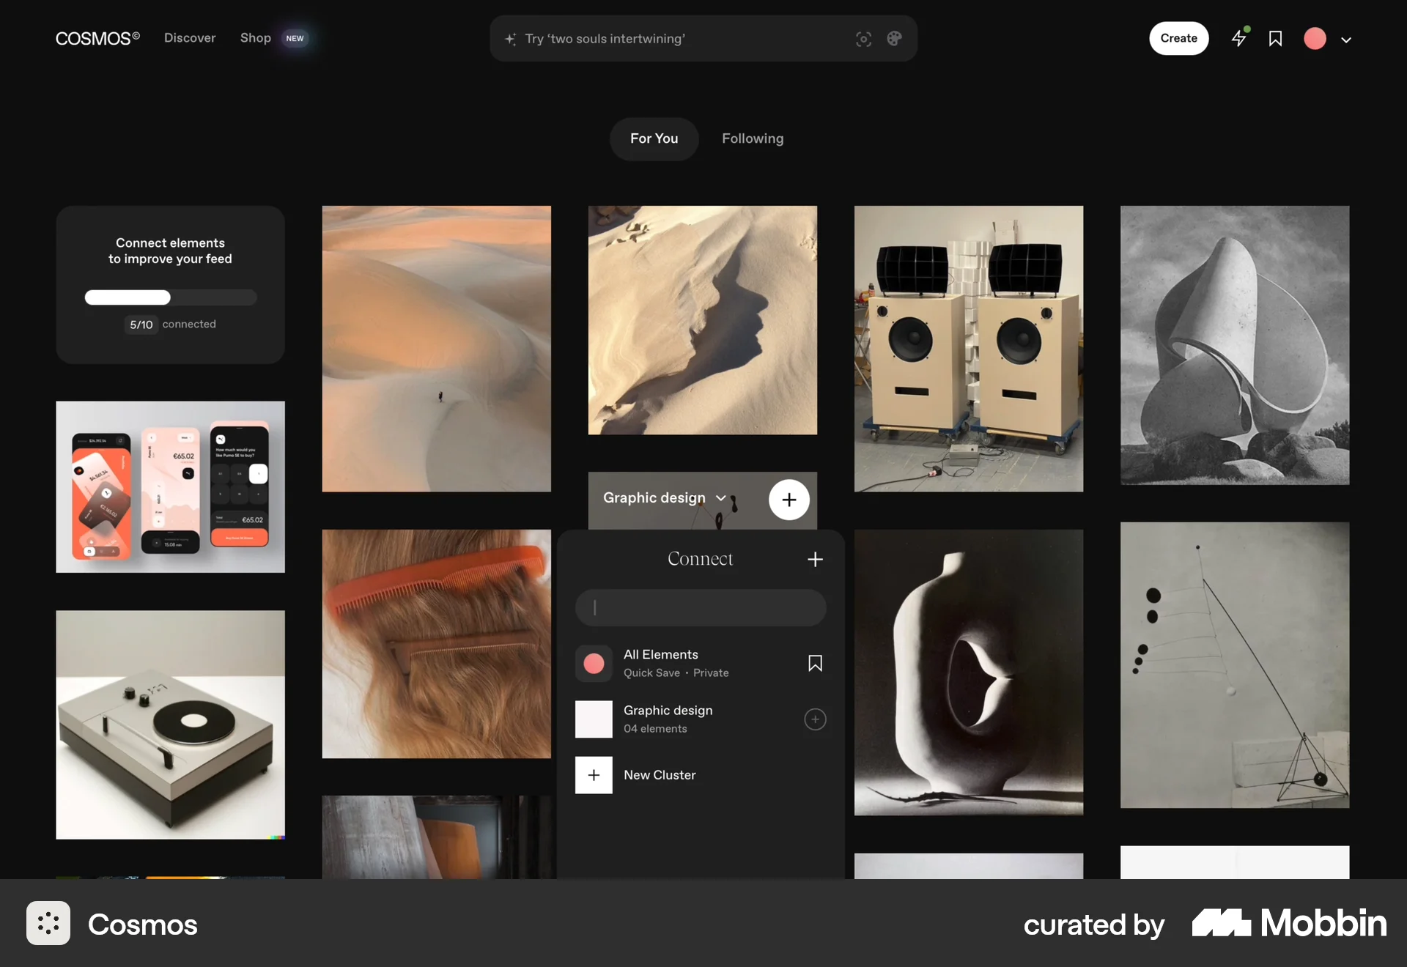
Task: Open the Shop link
Action: (x=256, y=38)
